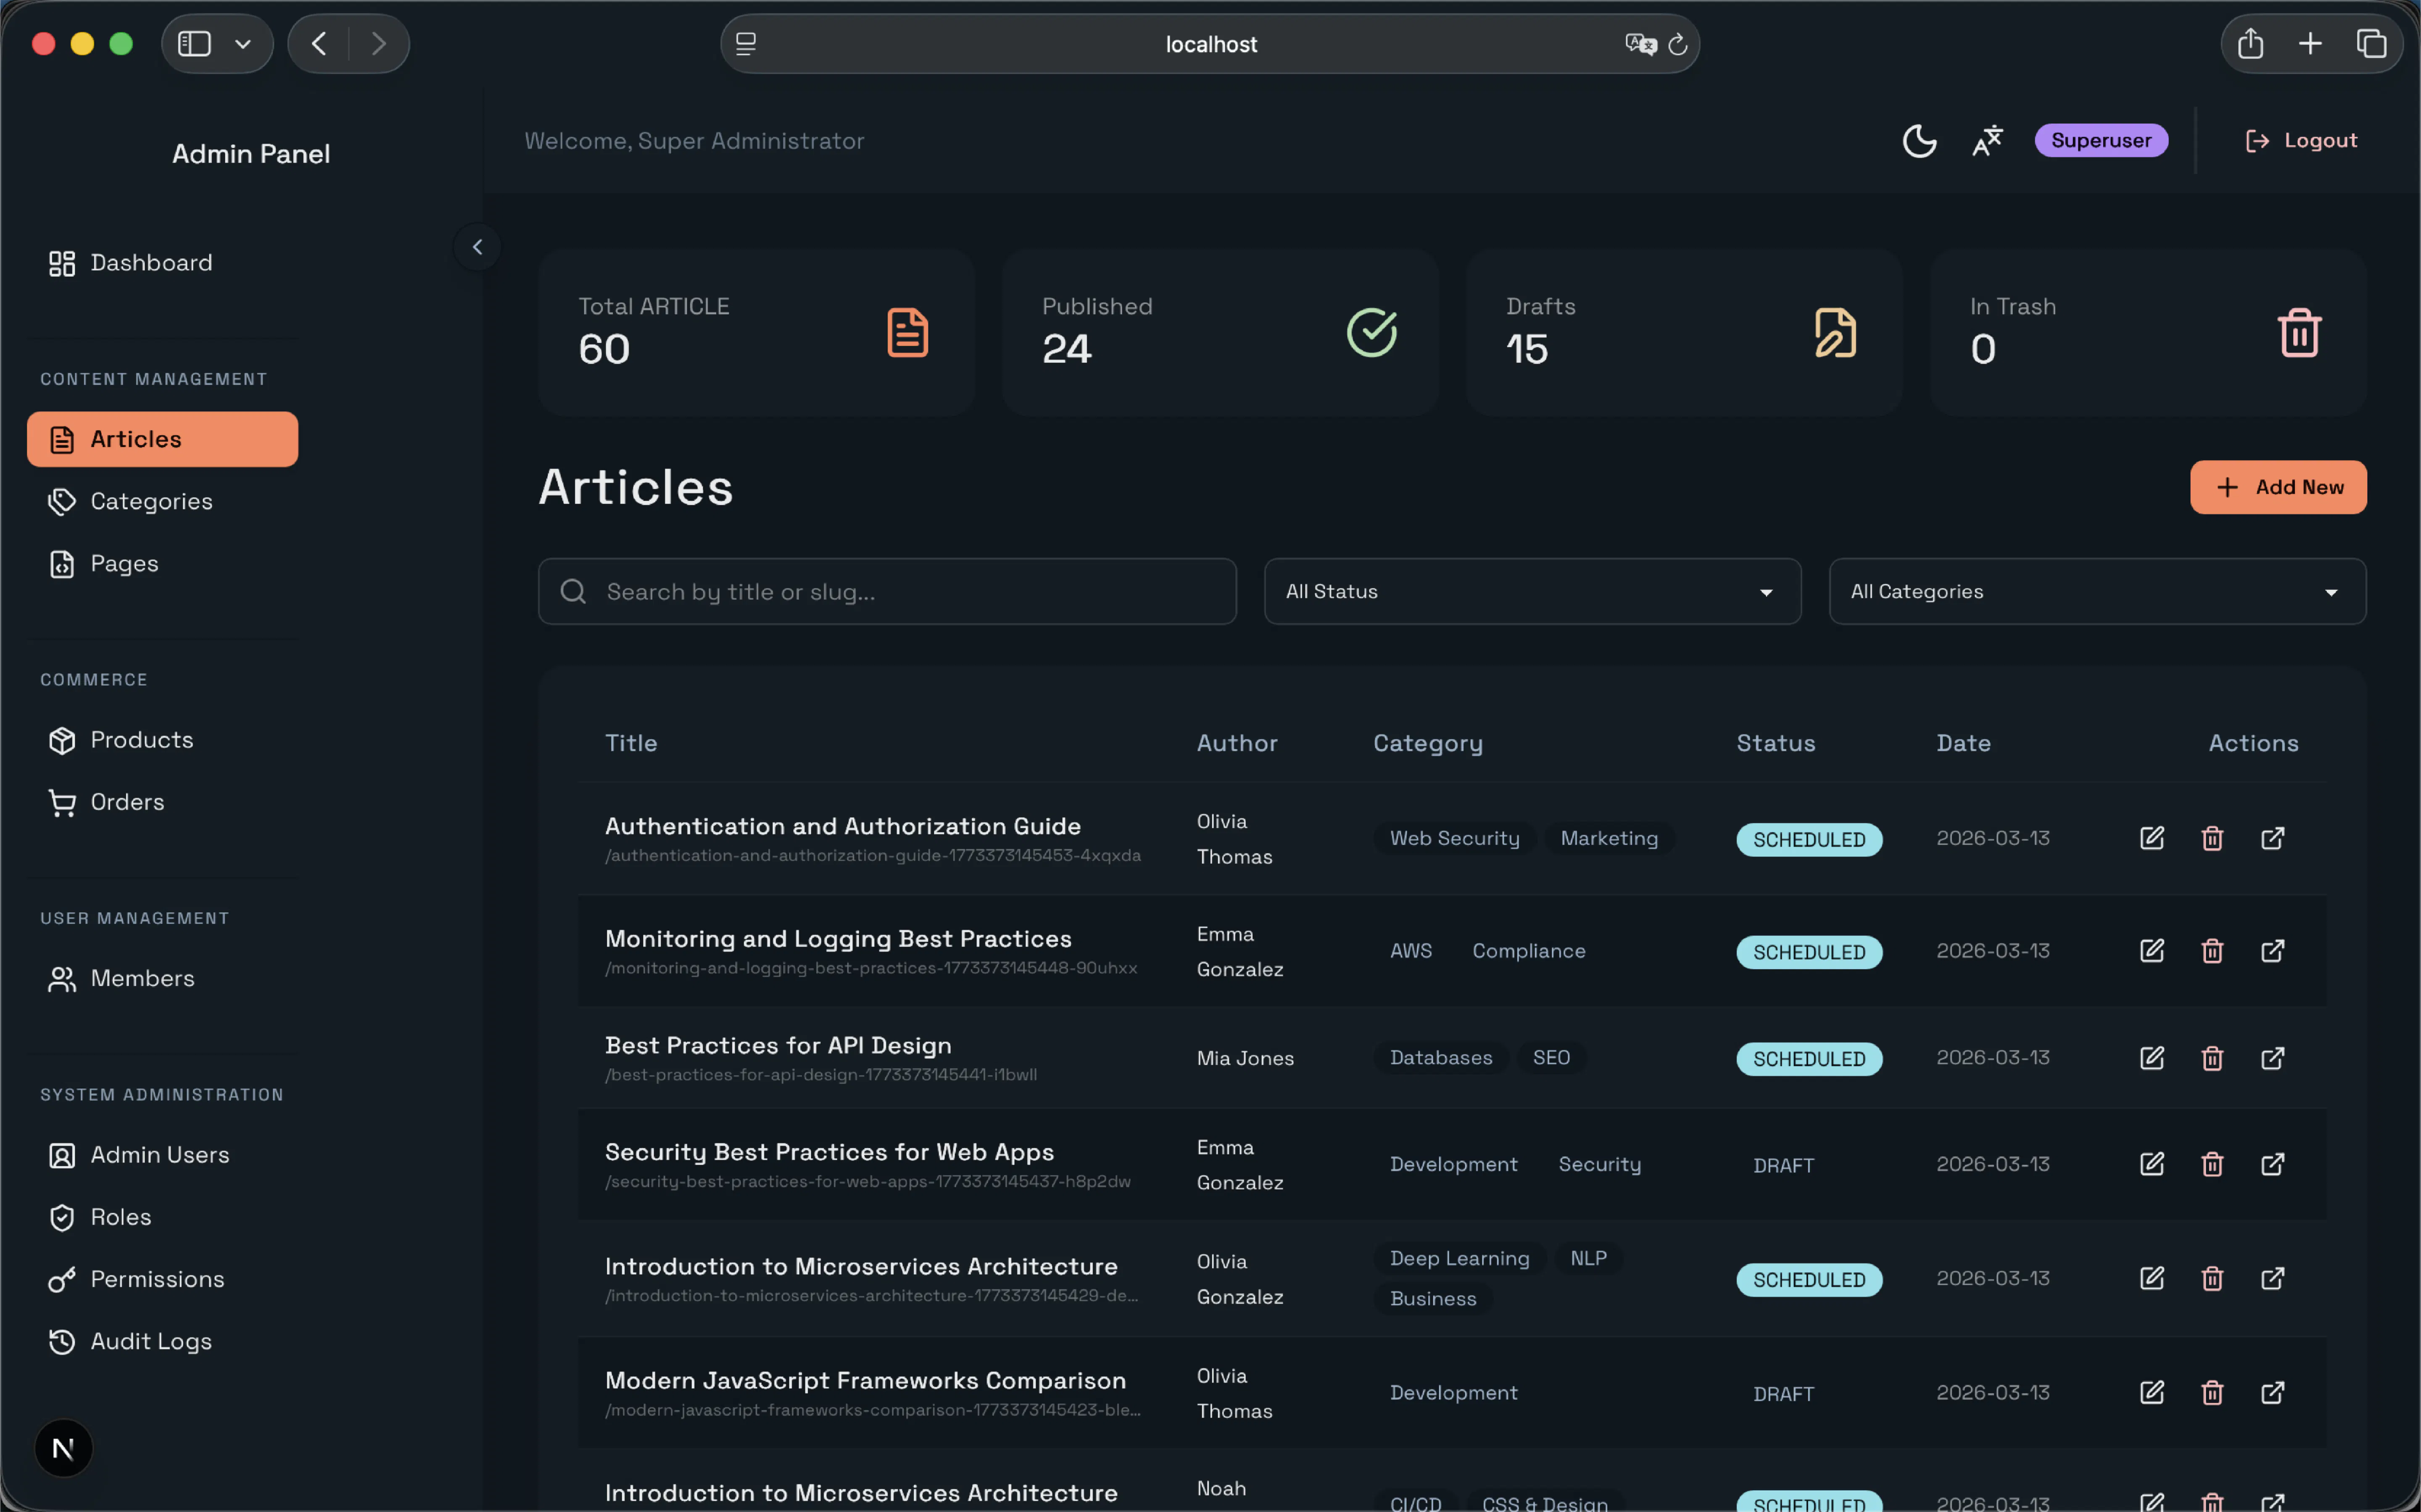Image resolution: width=2421 pixels, height=1512 pixels.
Task: Select the Total ARTICLE stat card
Action: coord(755,333)
